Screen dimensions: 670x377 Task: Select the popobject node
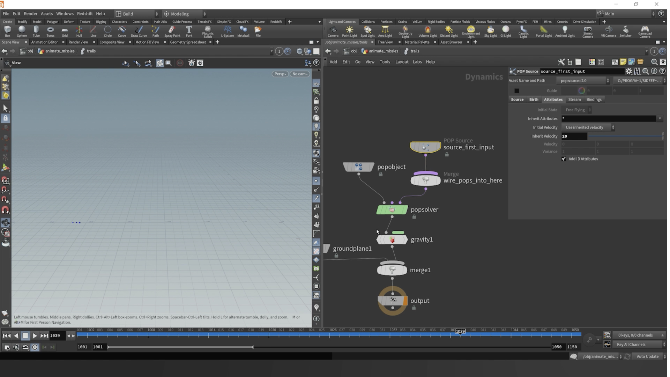click(x=358, y=167)
